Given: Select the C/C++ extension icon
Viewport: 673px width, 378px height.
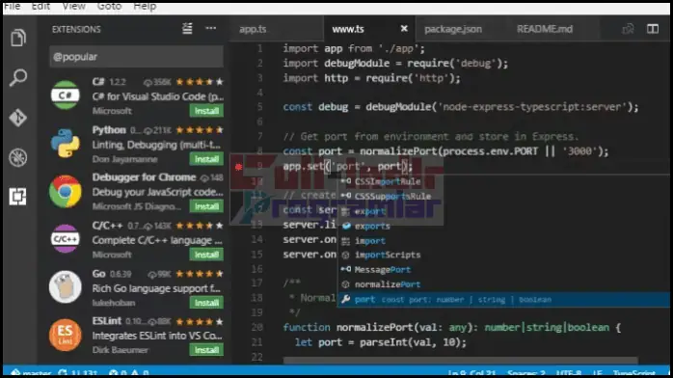Looking at the screenshot, I should pyautogui.click(x=66, y=238).
